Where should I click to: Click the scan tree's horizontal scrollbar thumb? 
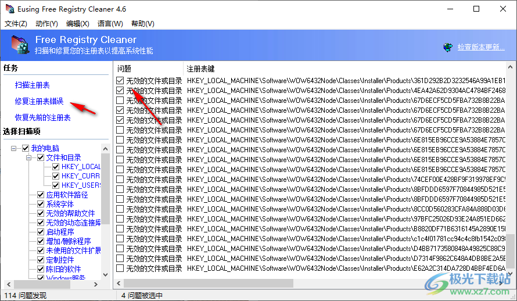[42, 284]
